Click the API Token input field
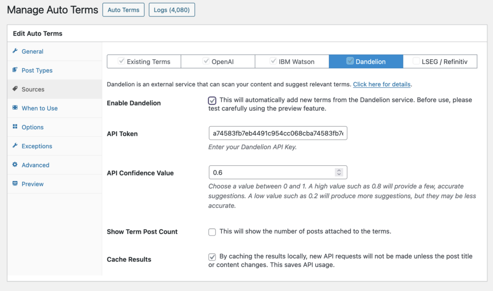Screen dimensions: 493x291 coord(278,133)
